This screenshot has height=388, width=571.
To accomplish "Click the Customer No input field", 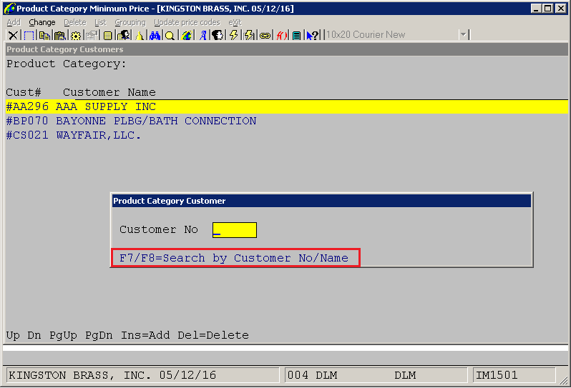I will (x=235, y=230).
